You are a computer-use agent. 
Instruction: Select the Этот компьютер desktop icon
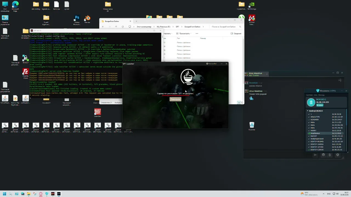[x=5, y=7]
